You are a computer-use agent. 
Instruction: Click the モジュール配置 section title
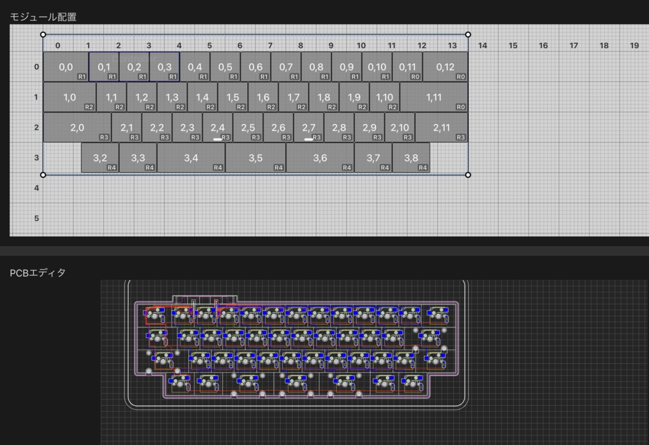pyautogui.click(x=43, y=17)
